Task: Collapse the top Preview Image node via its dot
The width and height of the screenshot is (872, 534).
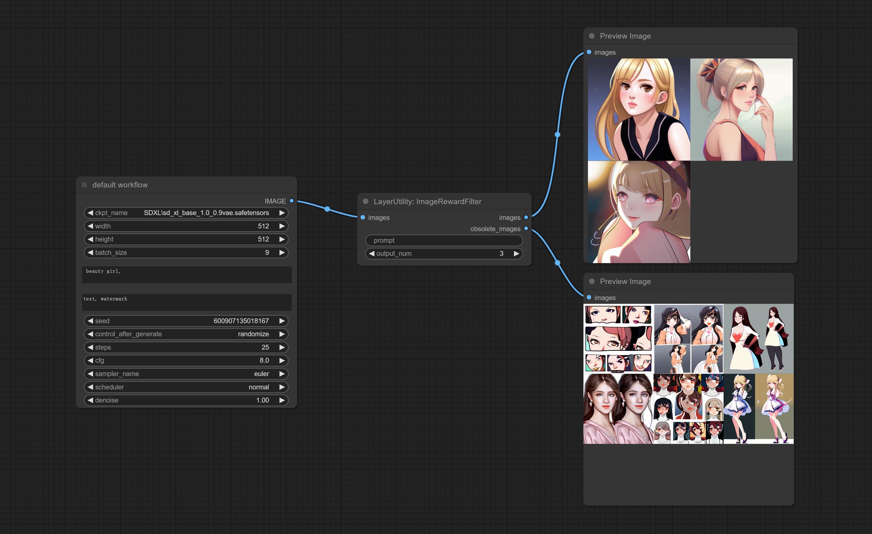Action: pos(592,36)
